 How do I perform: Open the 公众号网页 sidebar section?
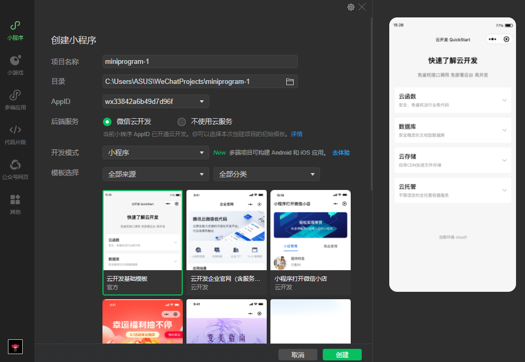(x=15, y=169)
